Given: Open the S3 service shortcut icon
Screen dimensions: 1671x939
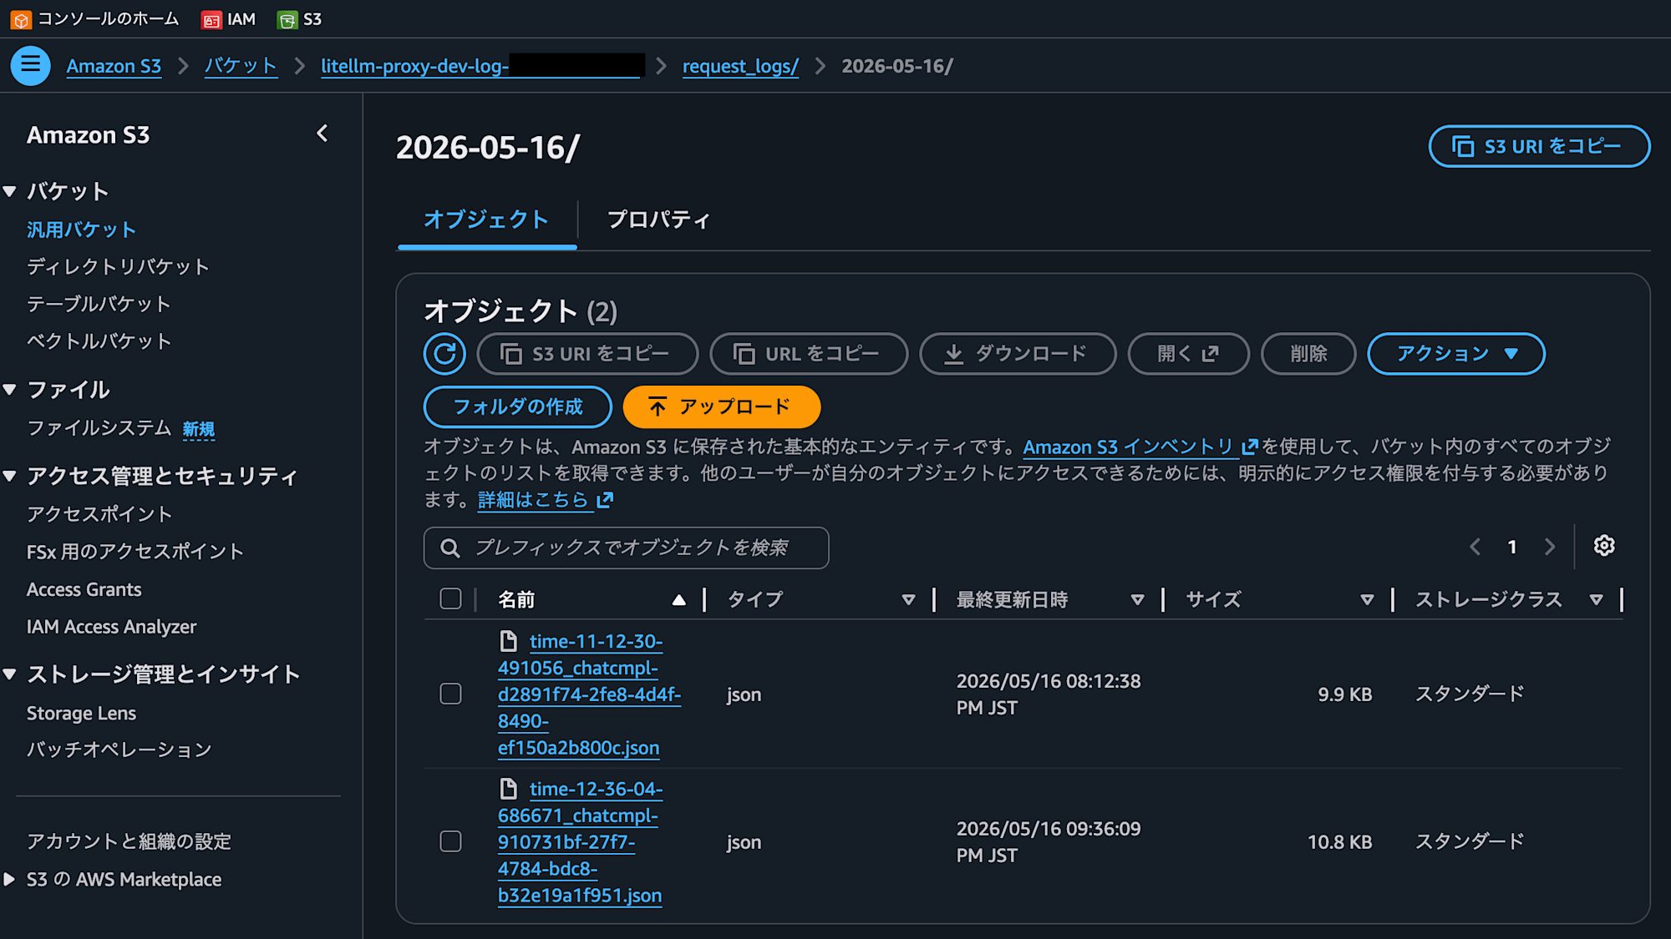Looking at the screenshot, I should pyautogui.click(x=287, y=20).
